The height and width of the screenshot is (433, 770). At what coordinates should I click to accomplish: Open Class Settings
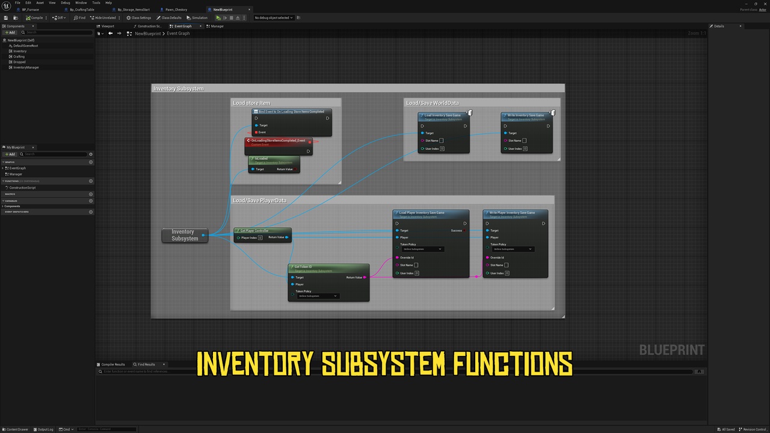point(138,17)
